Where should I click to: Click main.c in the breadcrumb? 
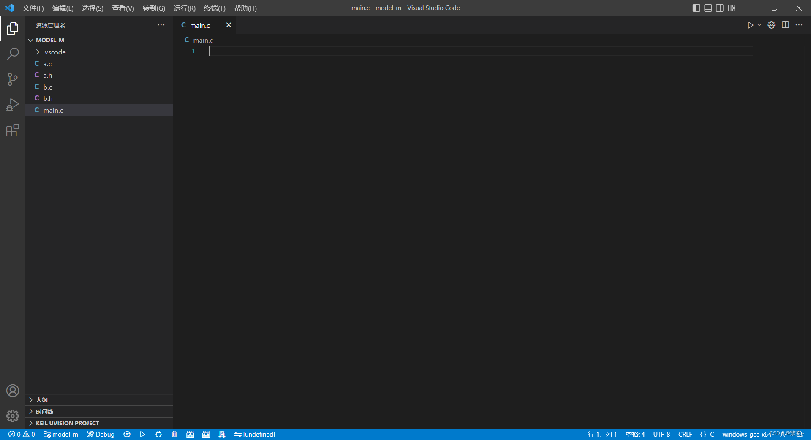point(203,40)
